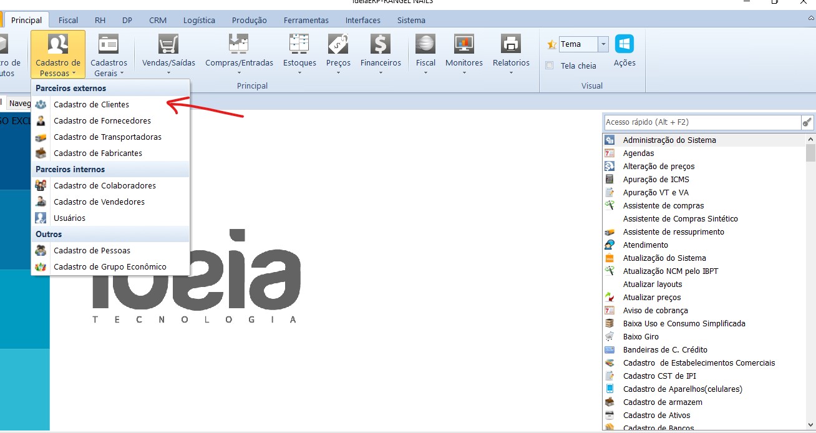
Task: Open the Relatorios printer icon
Action: 511,45
